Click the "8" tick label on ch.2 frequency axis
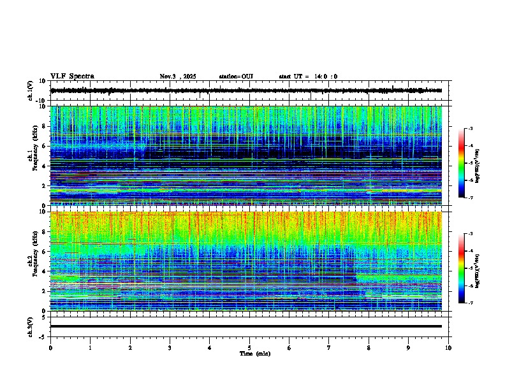The width and height of the screenshot is (505, 390). coord(45,232)
